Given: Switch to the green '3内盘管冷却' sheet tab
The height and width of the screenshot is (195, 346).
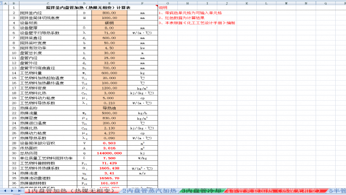Looking at the screenshot, I should (202, 191).
